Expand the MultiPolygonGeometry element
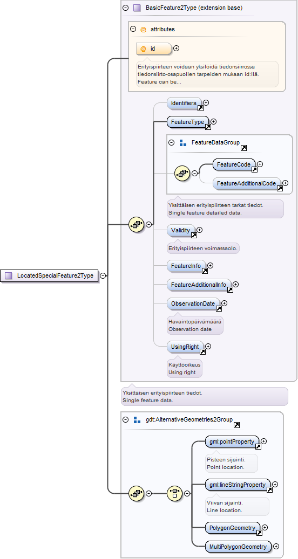 click(x=276, y=546)
